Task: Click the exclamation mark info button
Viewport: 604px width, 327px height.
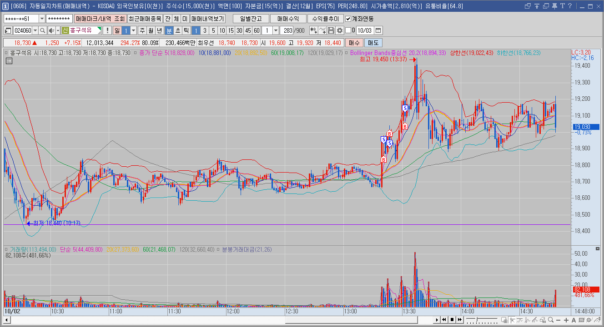Action: point(107,30)
